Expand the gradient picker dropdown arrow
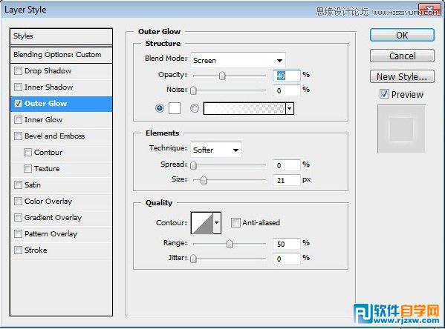The image size is (445, 329). click(x=290, y=108)
